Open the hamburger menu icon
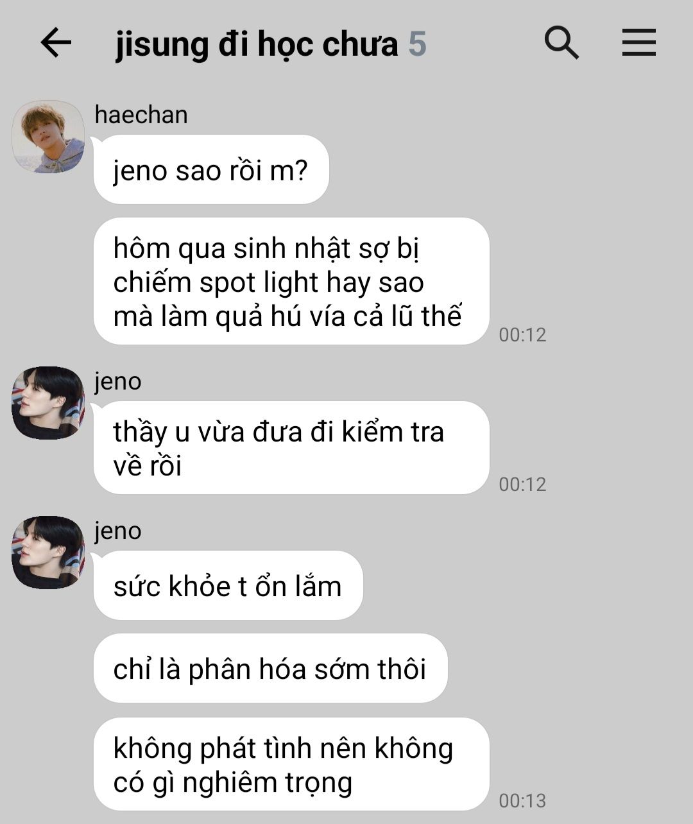Viewport: 693px width, 824px height. coord(639,43)
